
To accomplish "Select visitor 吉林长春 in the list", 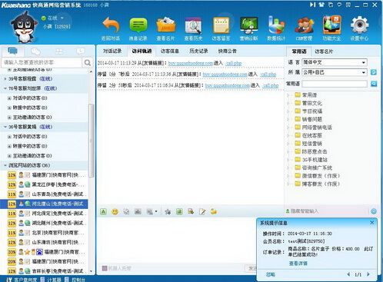I will (44, 271).
